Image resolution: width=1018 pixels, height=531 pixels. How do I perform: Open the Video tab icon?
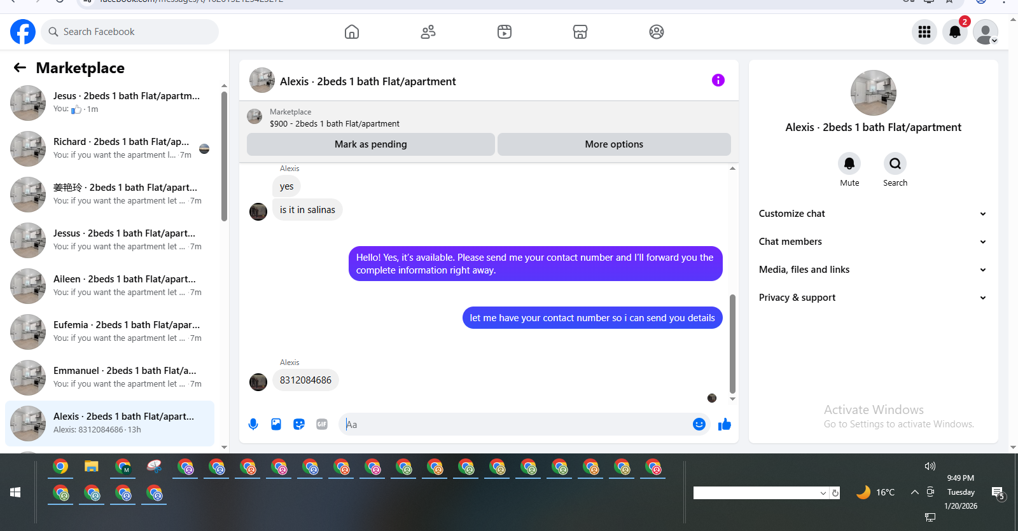point(505,32)
